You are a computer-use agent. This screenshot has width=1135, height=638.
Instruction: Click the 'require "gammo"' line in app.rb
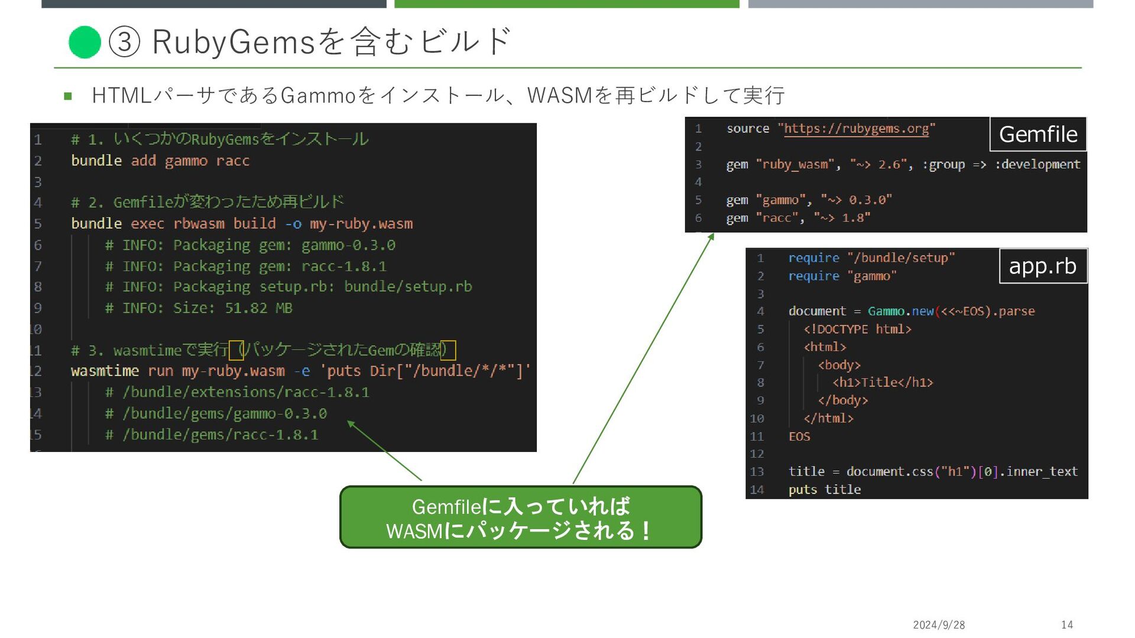point(842,276)
